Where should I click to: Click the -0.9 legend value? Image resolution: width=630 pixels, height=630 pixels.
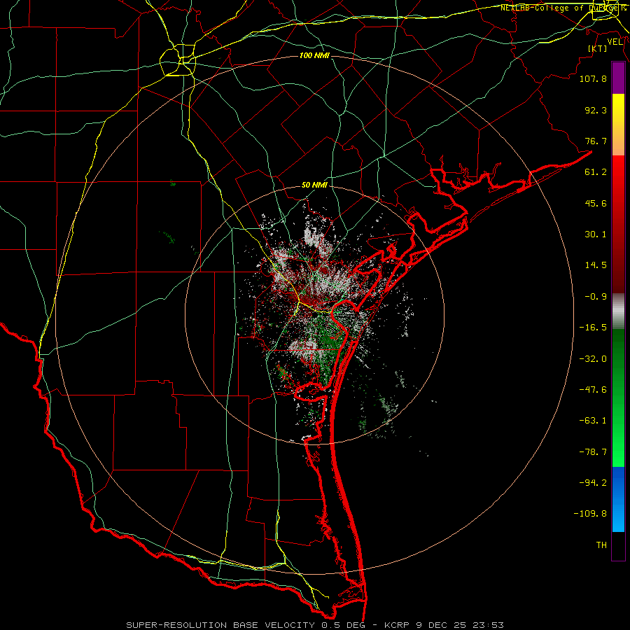(596, 297)
